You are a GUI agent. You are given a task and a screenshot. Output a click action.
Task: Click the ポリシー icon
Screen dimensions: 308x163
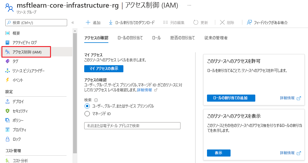[7, 120]
